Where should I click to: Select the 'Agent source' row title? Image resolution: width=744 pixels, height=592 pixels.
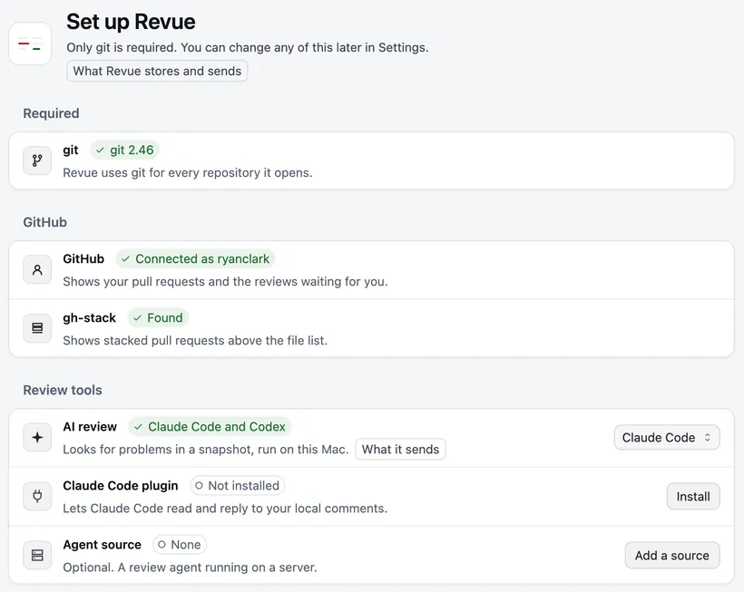102,545
